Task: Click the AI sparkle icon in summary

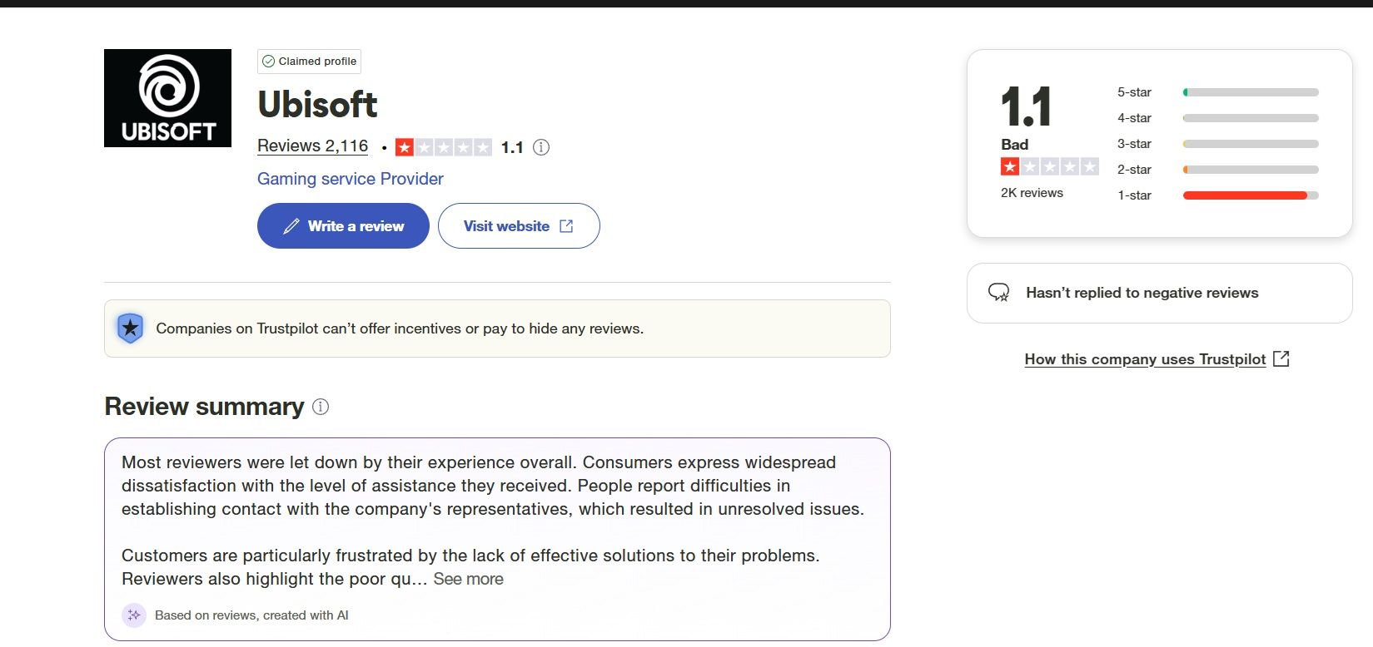Action: pyautogui.click(x=133, y=615)
